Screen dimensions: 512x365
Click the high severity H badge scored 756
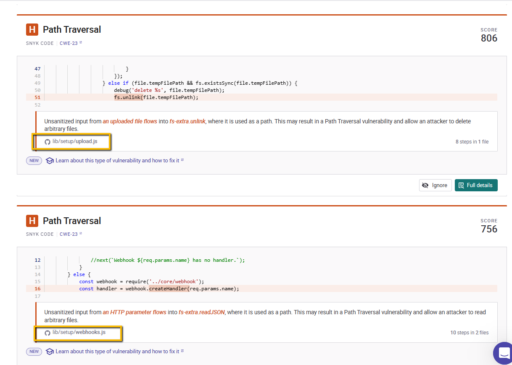coord(32,221)
